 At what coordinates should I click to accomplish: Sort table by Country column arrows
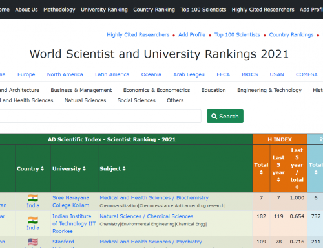[x=42, y=169]
